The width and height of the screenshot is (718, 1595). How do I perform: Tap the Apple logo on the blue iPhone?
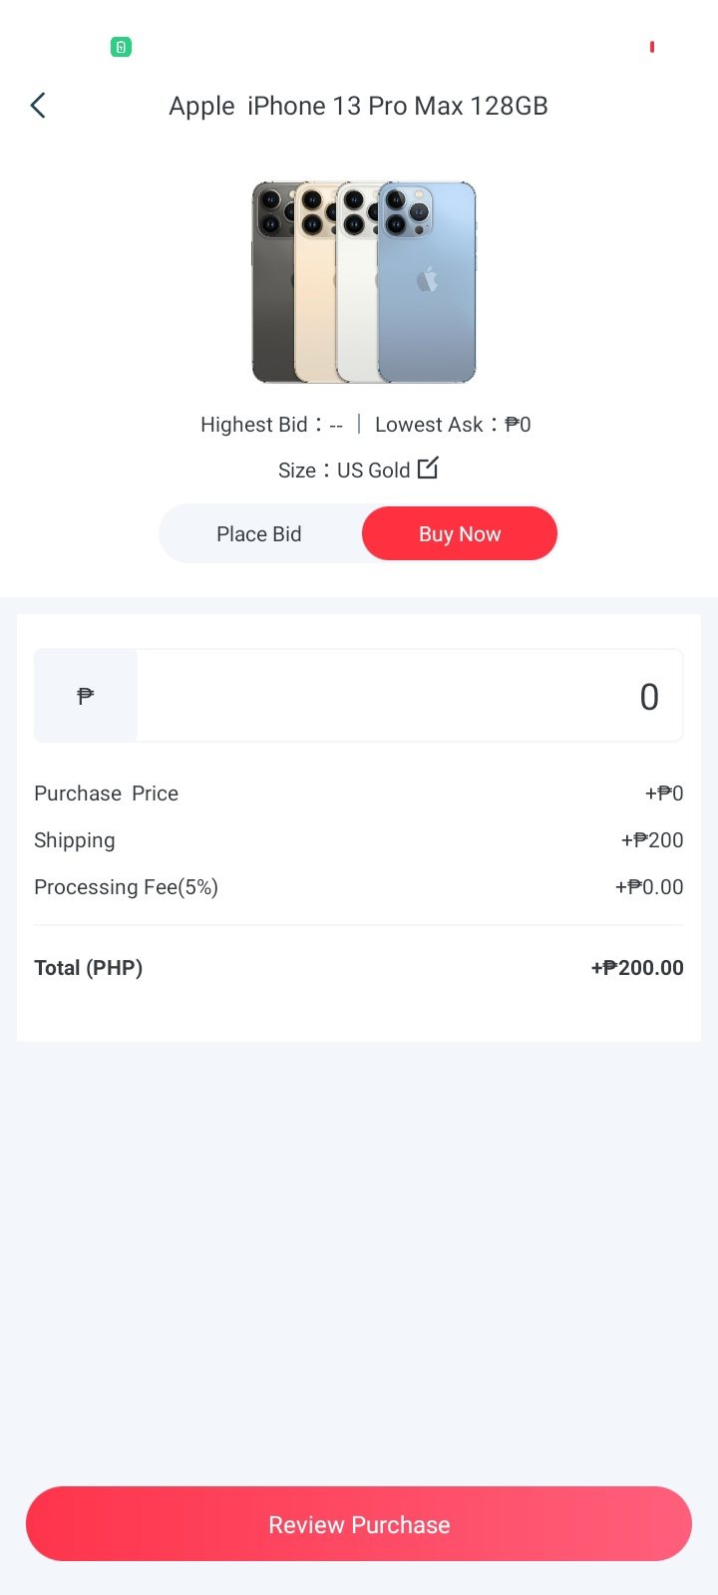coord(427,281)
